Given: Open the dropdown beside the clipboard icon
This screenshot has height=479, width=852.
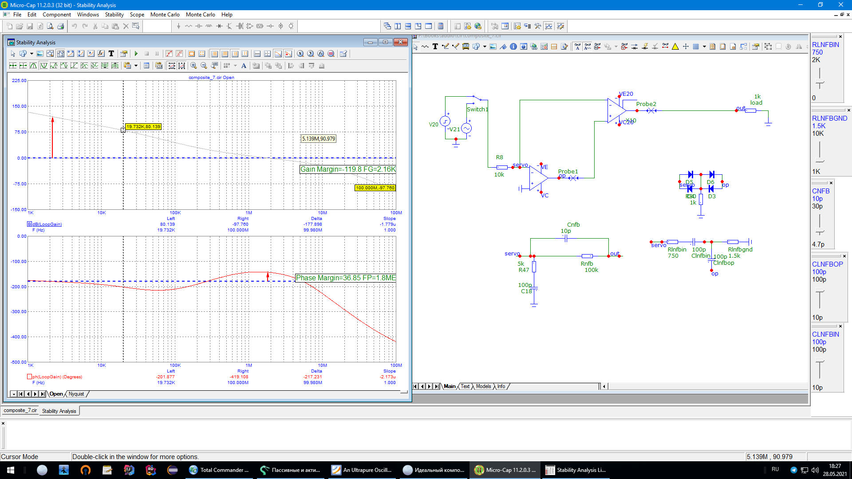Looking at the screenshot, I should [x=136, y=66].
